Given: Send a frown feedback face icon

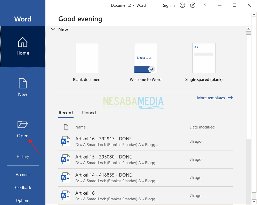Looking at the screenshot, I should click(x=192, y=5).
